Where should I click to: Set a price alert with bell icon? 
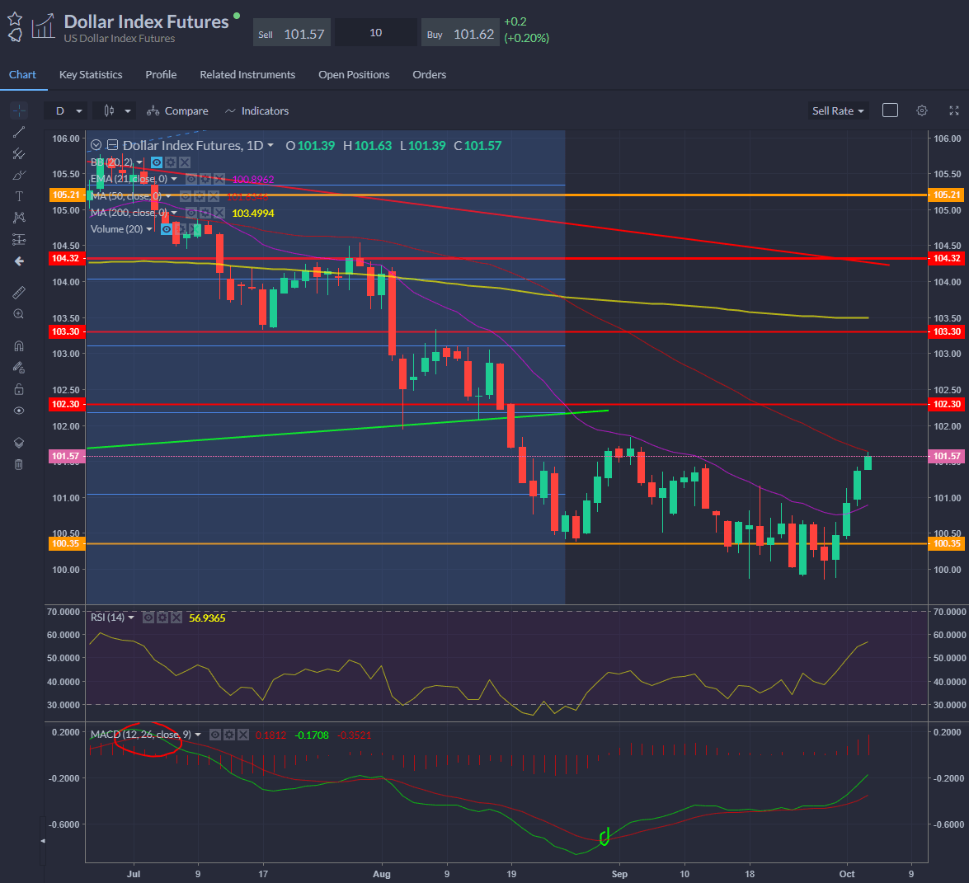click(16, 35)
